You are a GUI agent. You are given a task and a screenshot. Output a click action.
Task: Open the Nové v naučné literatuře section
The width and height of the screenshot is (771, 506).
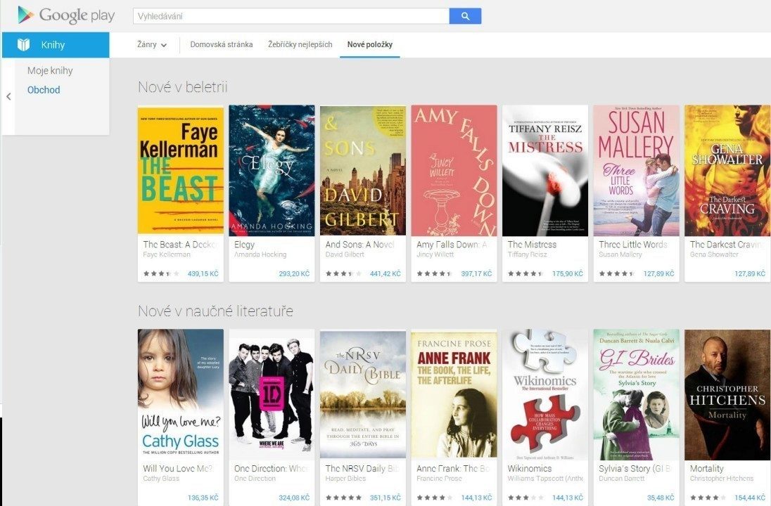(215, 311)
